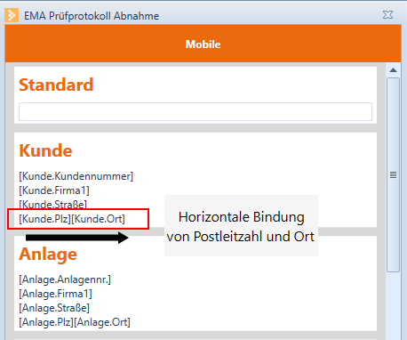This screenshot has width=407, height=340.
Task: Select the [Kunde.Kundennummer] field
Action: 76,176
